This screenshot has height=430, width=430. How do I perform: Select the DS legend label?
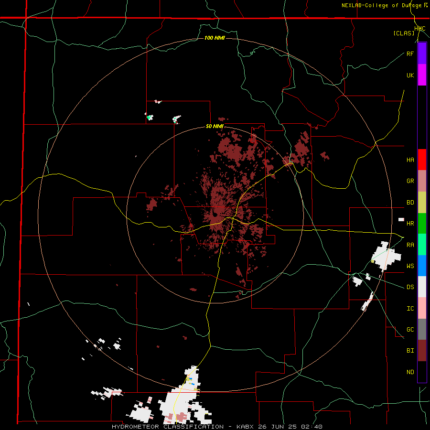pos(410,287)
